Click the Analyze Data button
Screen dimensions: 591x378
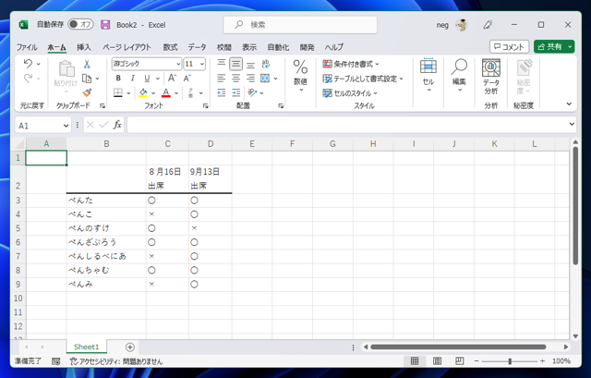[490, 77]
